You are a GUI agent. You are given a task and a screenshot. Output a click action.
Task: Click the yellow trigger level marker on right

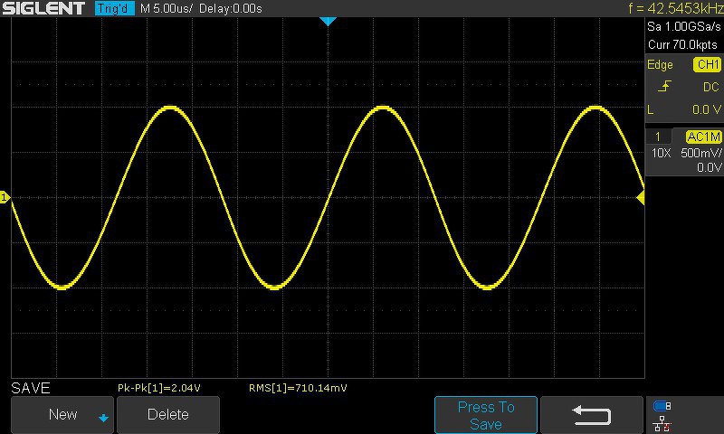[x=641, y=198]
